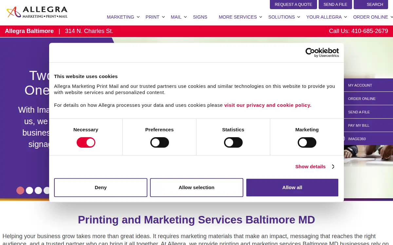Click the Send a File top button

coord(335,5)
